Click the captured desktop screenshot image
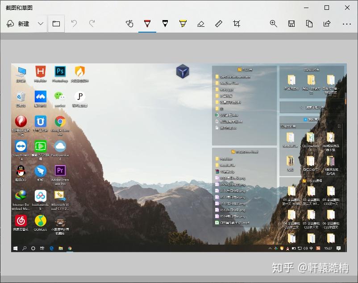Image resolution: width=358 pixels, height=283 pixels. point(179,158)
